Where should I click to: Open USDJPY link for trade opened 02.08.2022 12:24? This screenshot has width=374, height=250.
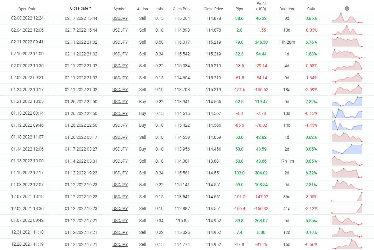point(120,18)
